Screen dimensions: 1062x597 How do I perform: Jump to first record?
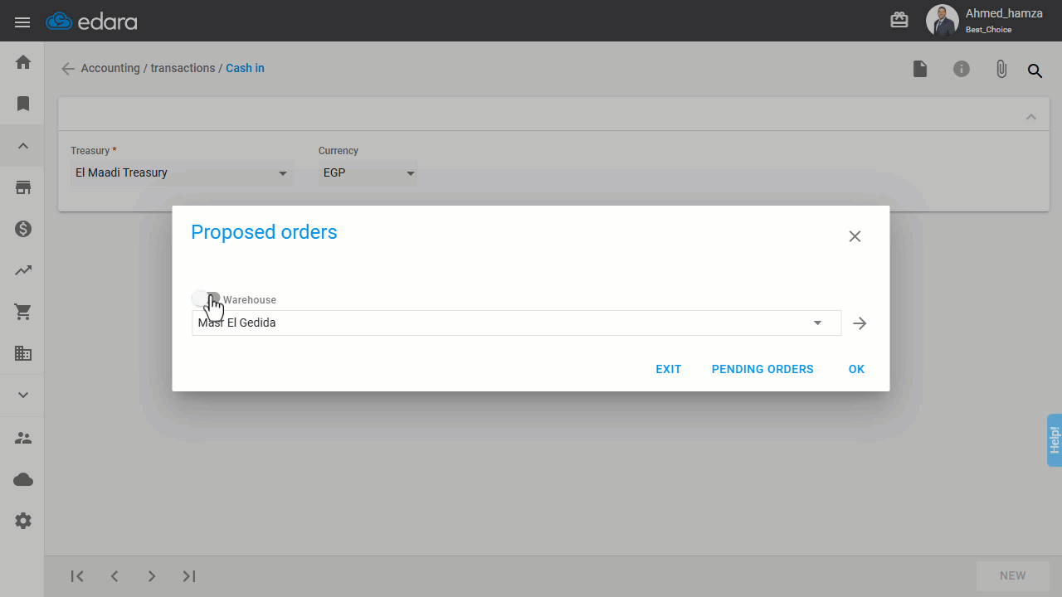(x=77, y=576)
